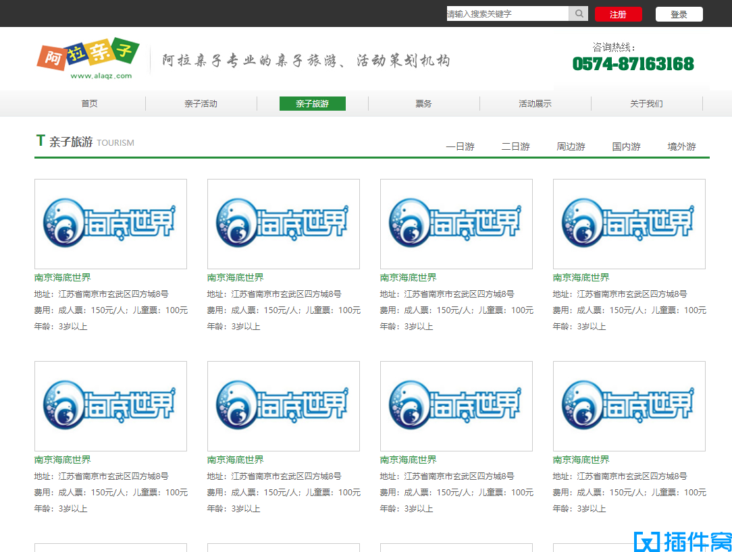Open the 关于我们 nav item
The height and width of the screenshot is (552, 732).
646,104
